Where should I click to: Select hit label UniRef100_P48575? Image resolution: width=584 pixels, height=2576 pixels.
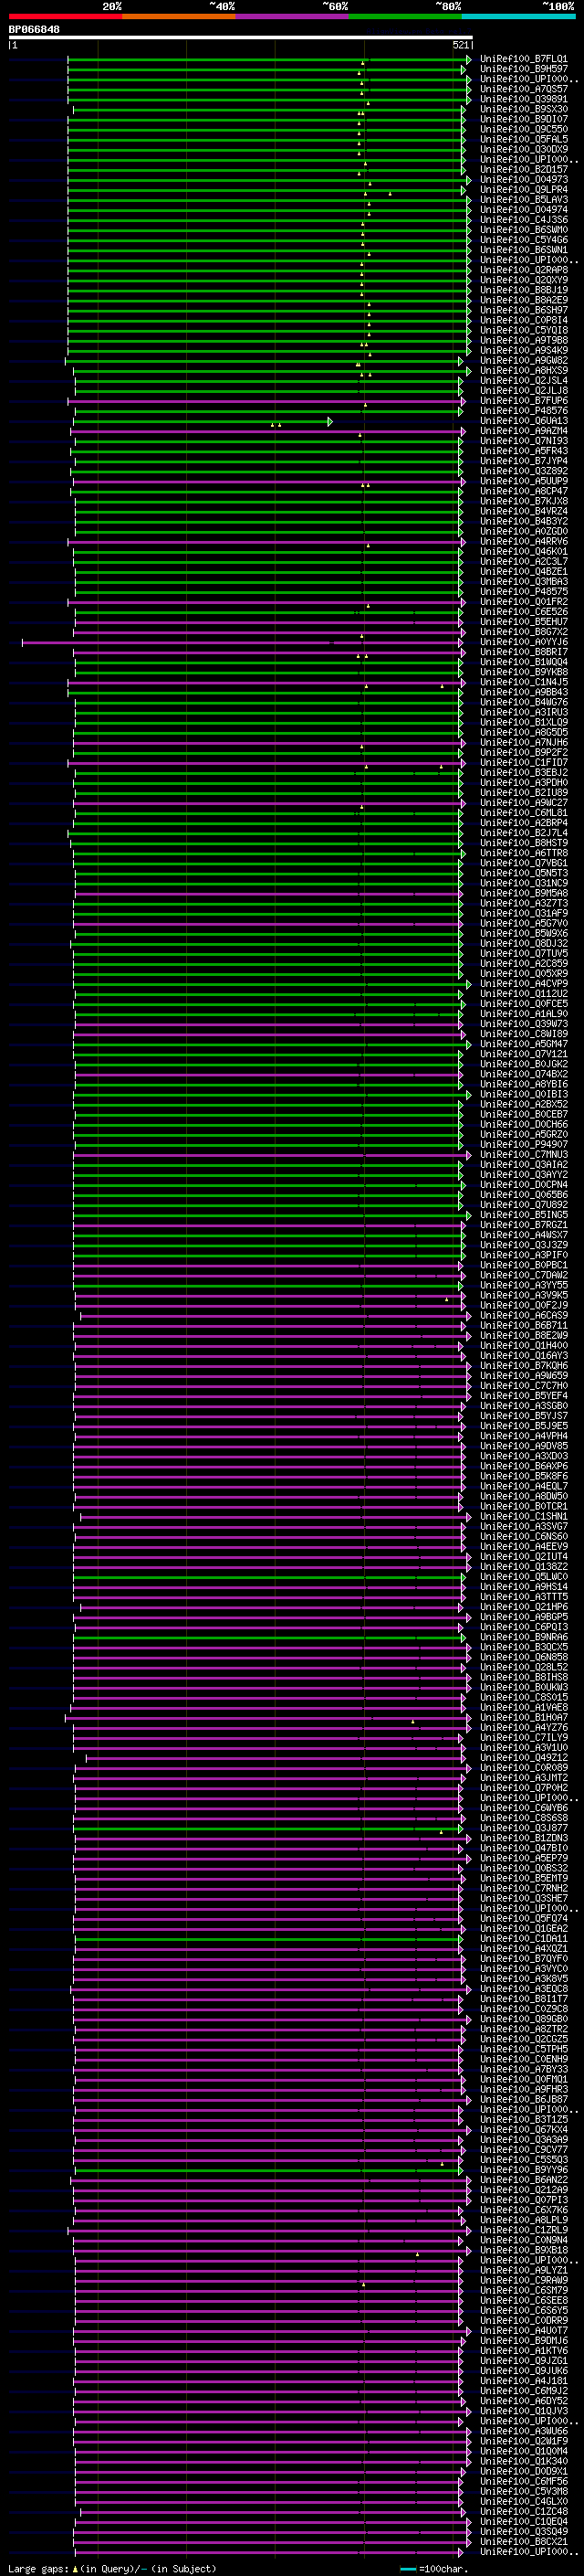coord(524,592)
